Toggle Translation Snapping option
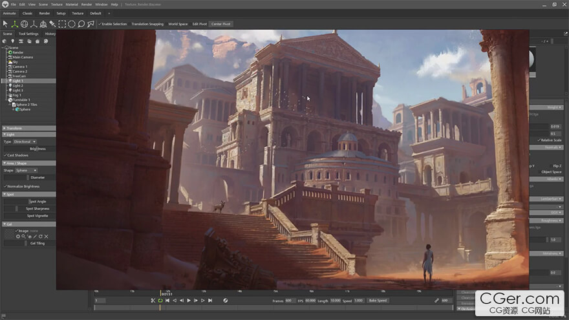Image resolution: width=569 pixels, height=320 pixels. pos(147,24)
